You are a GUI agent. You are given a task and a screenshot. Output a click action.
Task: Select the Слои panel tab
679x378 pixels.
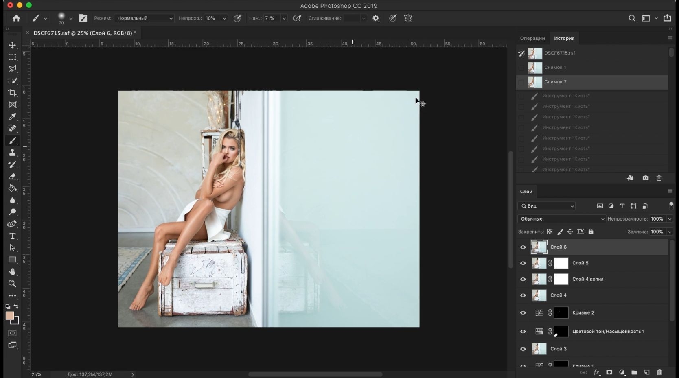click(x=526, y=191)
